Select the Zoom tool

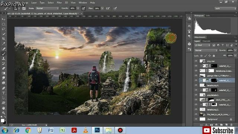(x=3, y=113)
